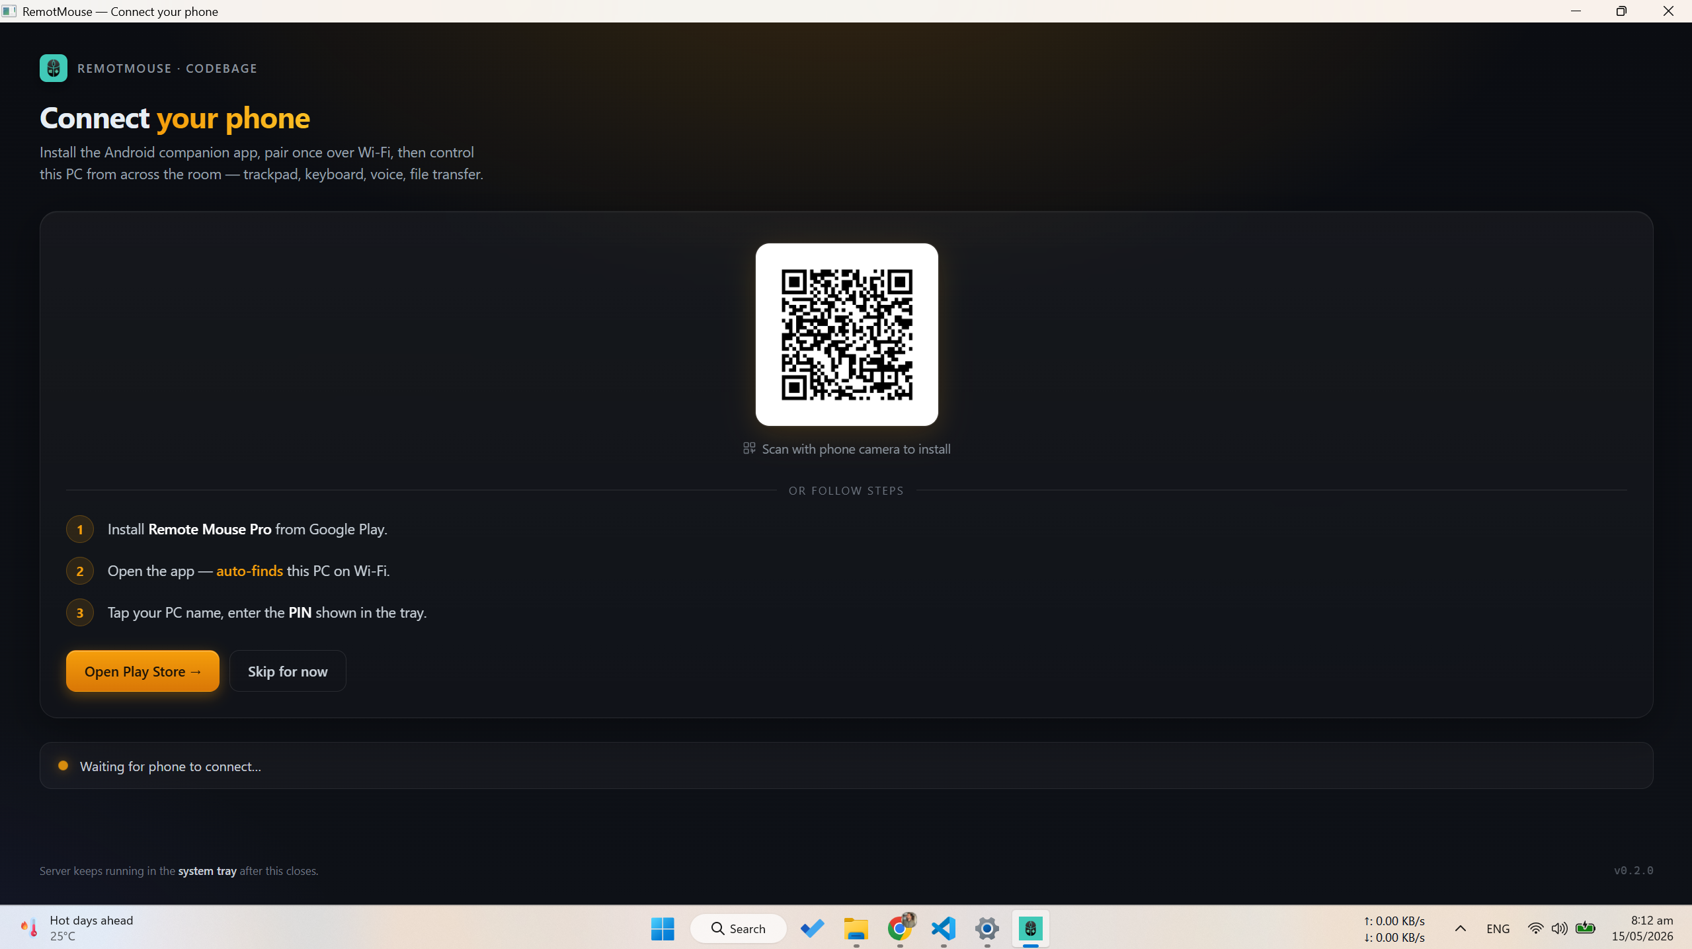Screen dimensions: 1692x949
Task: Click the RemotMouse logo icon in header
Action: (x=54, y=68)
